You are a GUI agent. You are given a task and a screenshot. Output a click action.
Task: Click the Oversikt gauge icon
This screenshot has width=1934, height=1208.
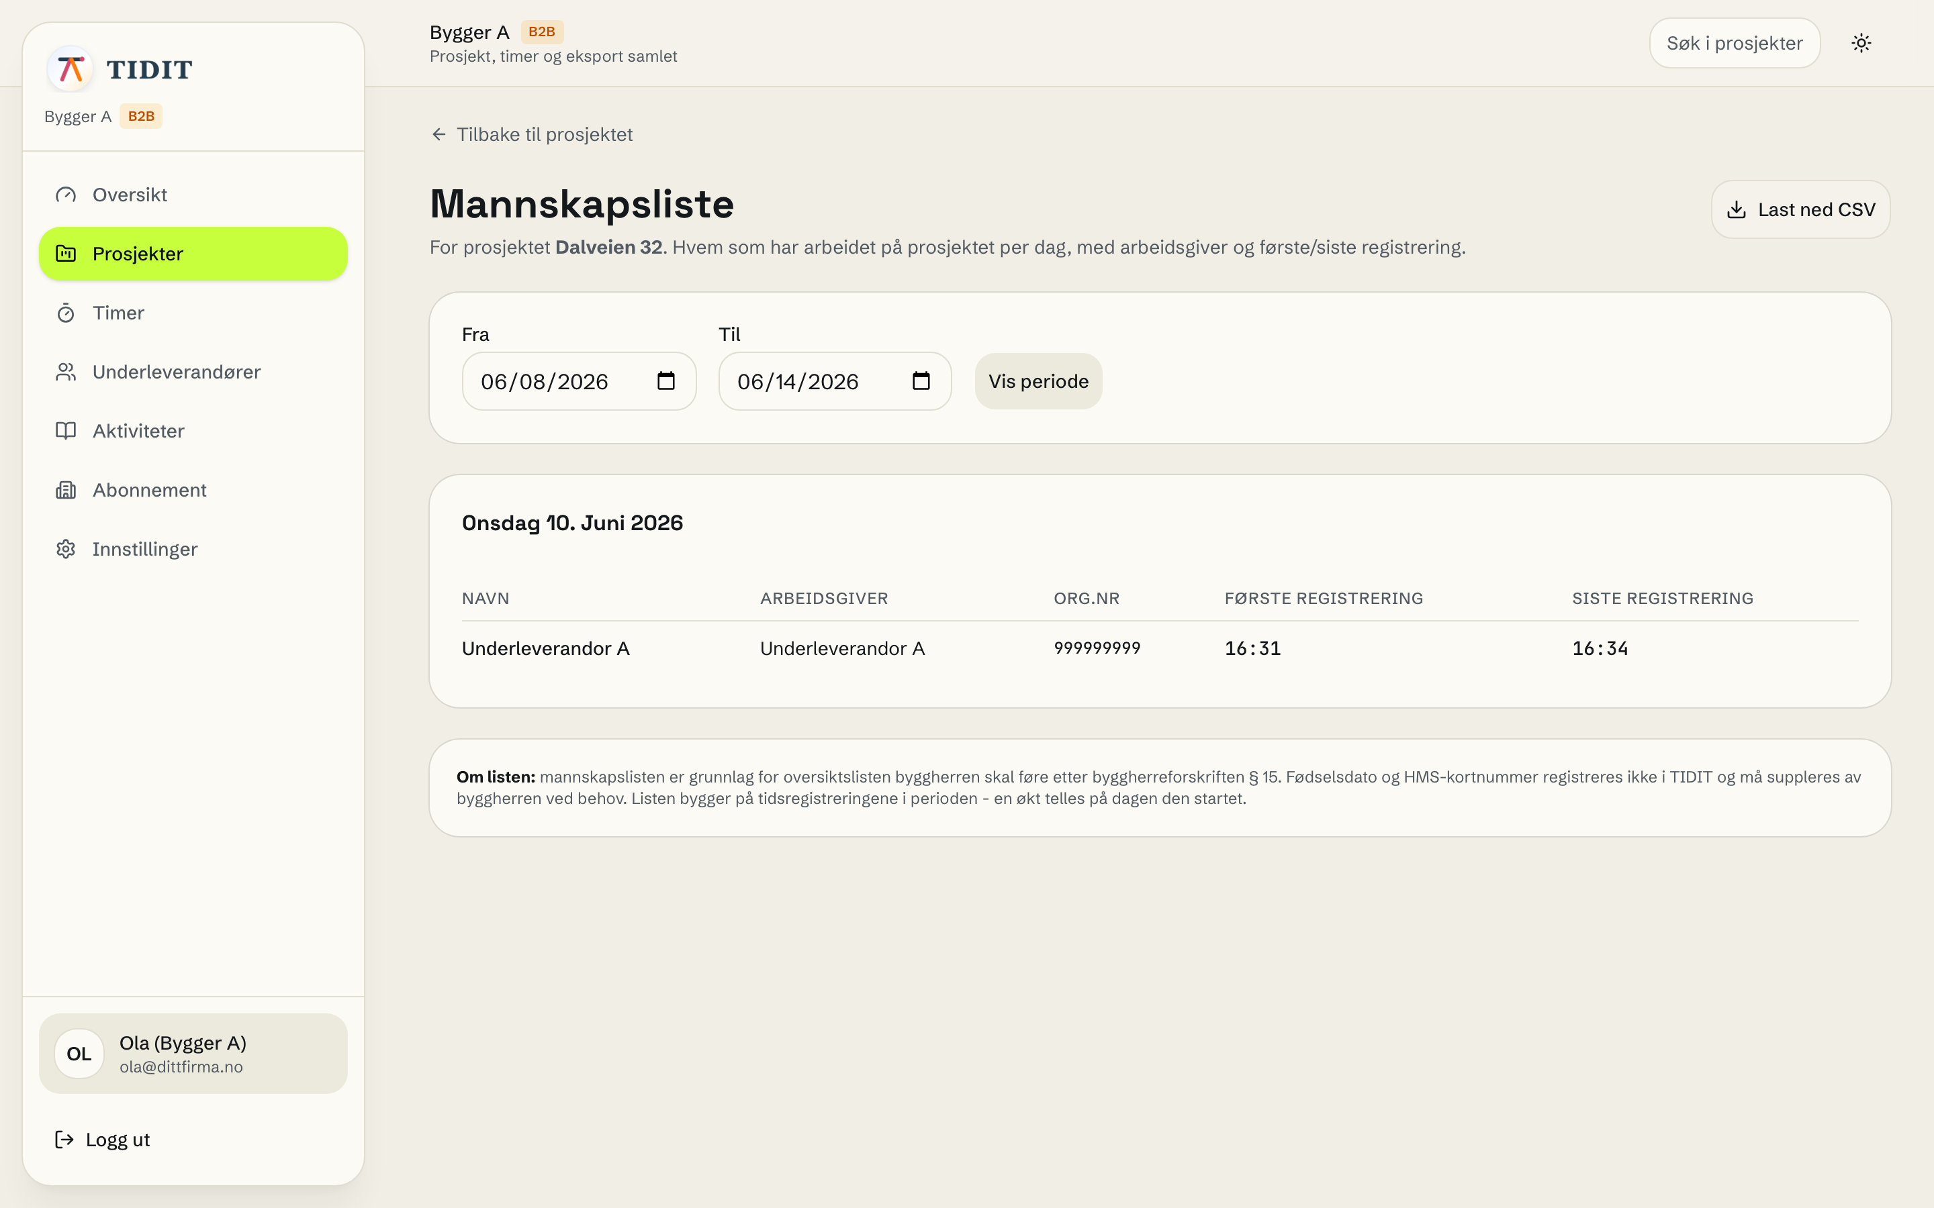point(66,195)
